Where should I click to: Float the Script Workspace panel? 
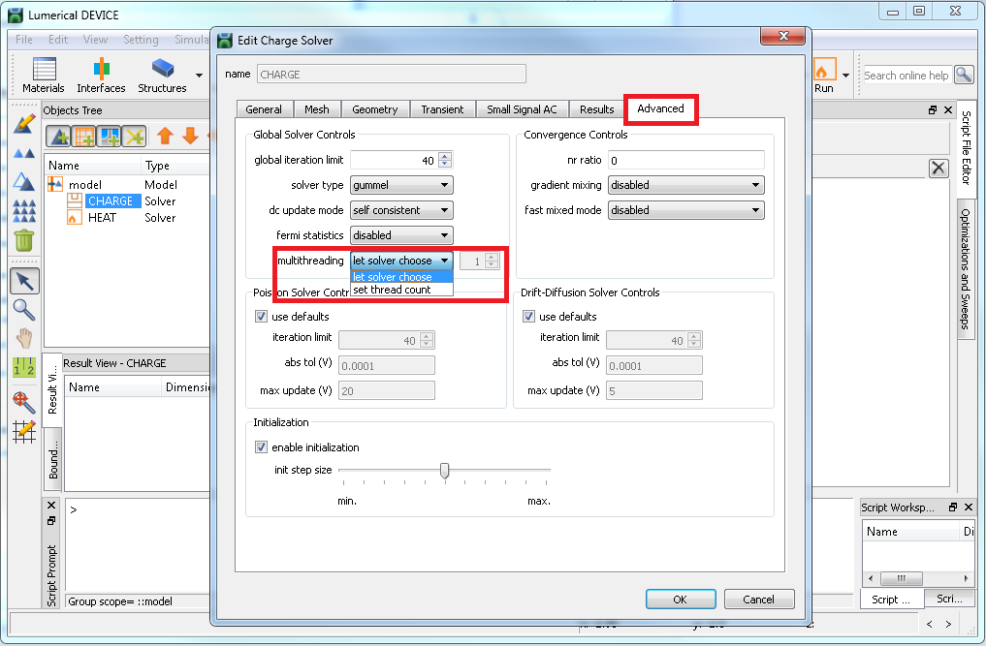point(953,508)
